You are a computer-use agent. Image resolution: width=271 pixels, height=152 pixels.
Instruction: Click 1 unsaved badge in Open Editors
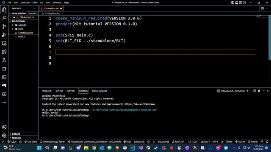point(32,14)
